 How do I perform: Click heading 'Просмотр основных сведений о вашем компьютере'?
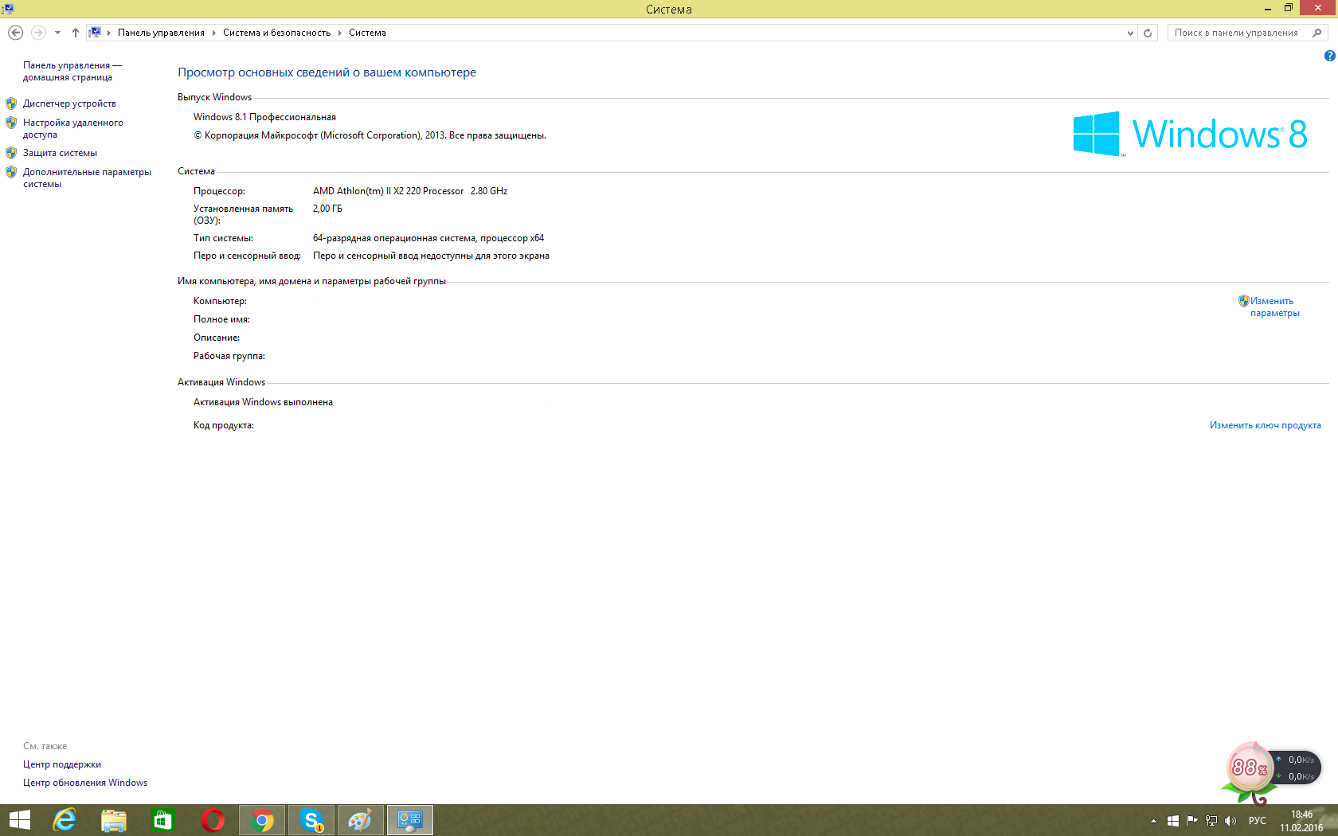(x=327, y=72)
